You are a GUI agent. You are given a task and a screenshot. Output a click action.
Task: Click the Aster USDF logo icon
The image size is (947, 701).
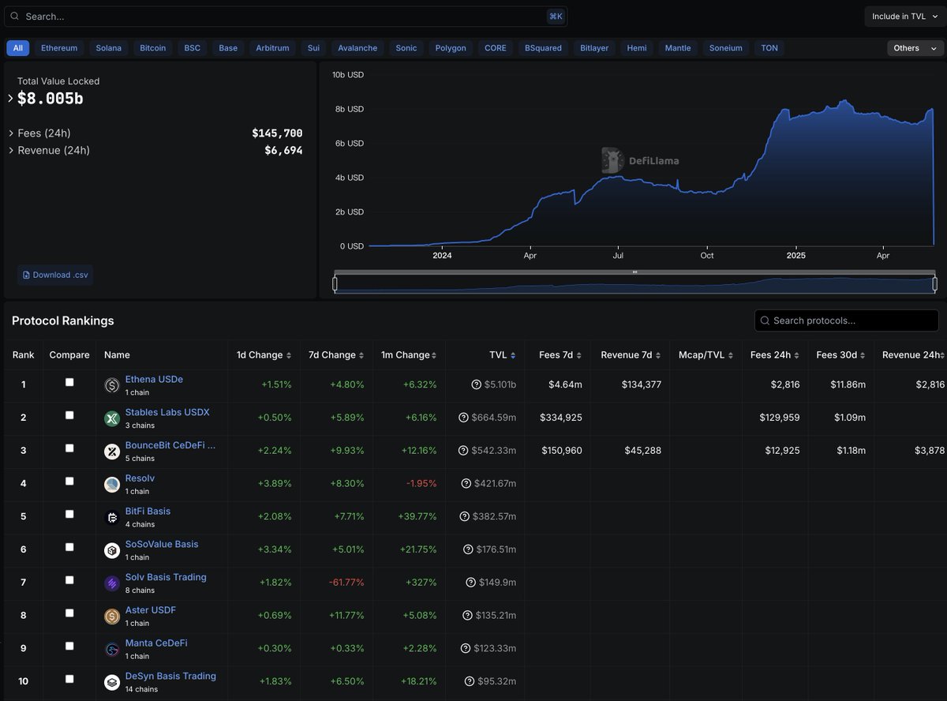[x=112, y=616]
